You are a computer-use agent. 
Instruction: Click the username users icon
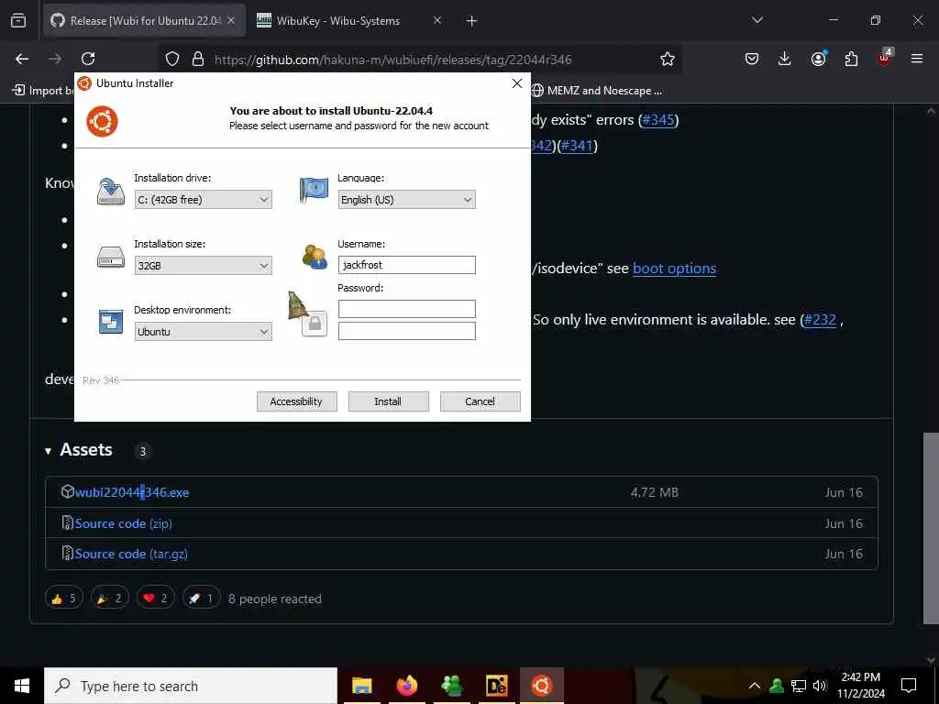pos(315,257)
